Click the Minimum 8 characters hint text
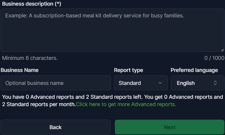 (x=30, y=58)
